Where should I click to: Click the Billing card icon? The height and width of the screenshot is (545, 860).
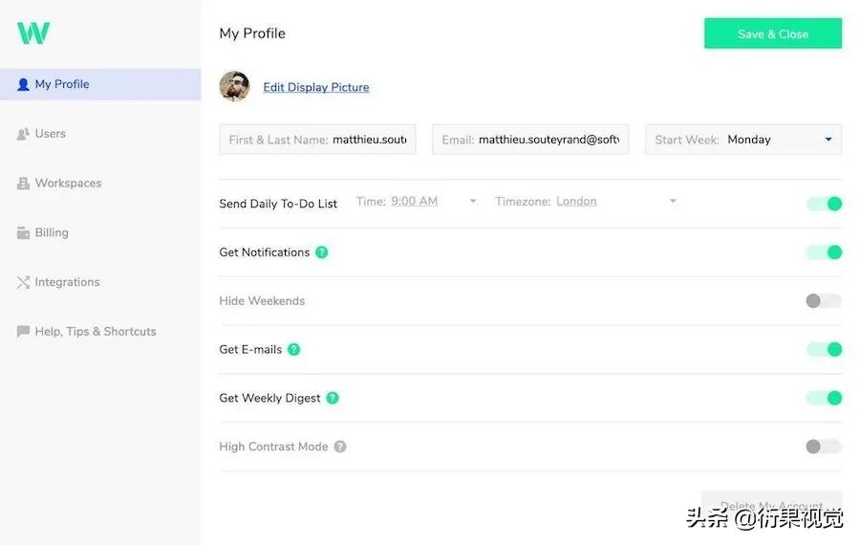(x=24, y=232)
